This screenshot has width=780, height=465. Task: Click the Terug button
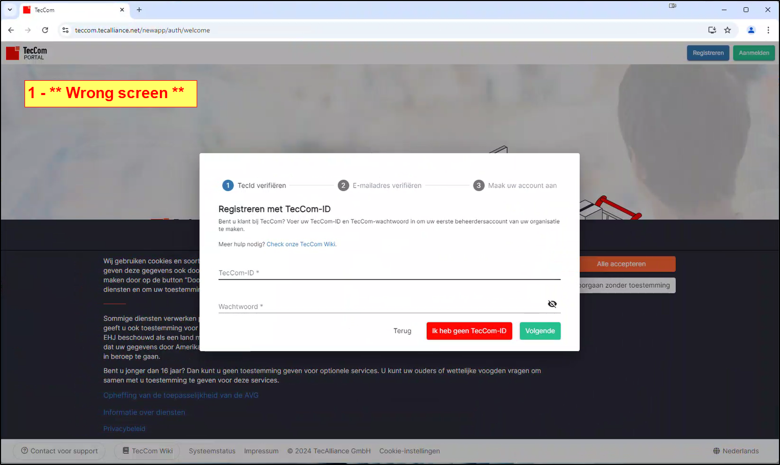(403, 331)
